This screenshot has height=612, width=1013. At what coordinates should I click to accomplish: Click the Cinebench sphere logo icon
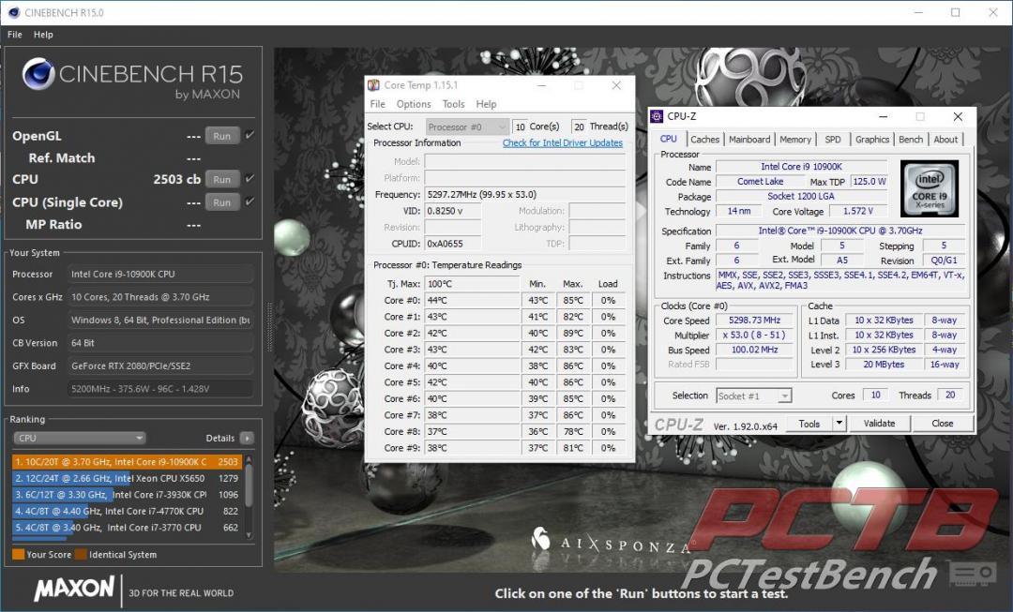pyautogui.click(x=38, y=75)
